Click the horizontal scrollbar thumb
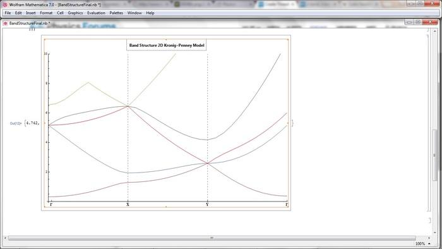 [x=212, y=238]
